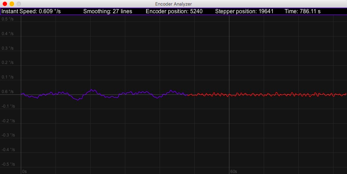Click the 0.4 °/s axis label

click(x=8, y=34)
